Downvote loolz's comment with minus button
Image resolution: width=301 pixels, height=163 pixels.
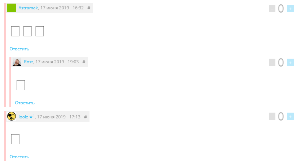point(272,117)
